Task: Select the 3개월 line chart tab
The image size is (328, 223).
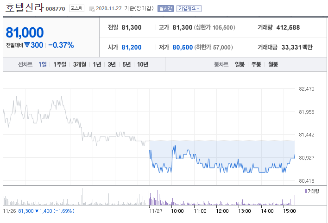Action: coord(80,64)
